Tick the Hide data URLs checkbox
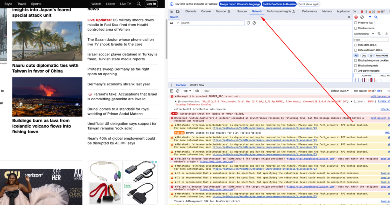 pyautogui.click(x=356, y=45)
